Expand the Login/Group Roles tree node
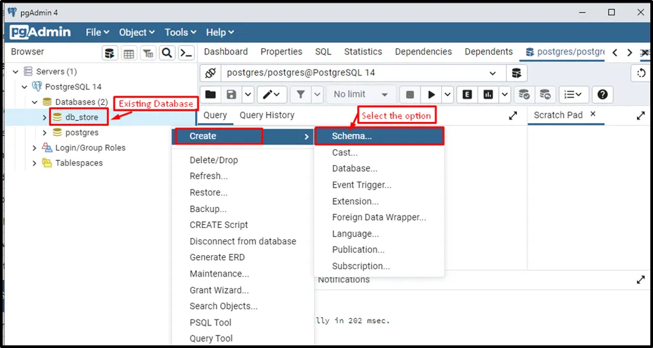 35,148
